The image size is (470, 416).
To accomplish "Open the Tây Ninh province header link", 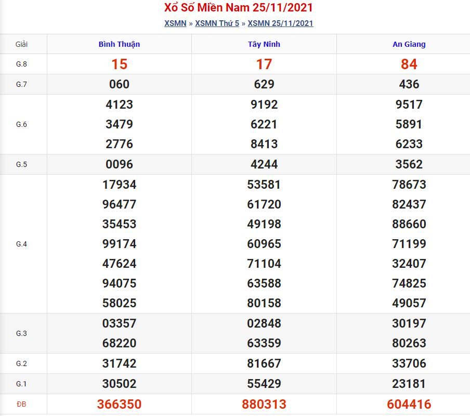I will point(264,44).
